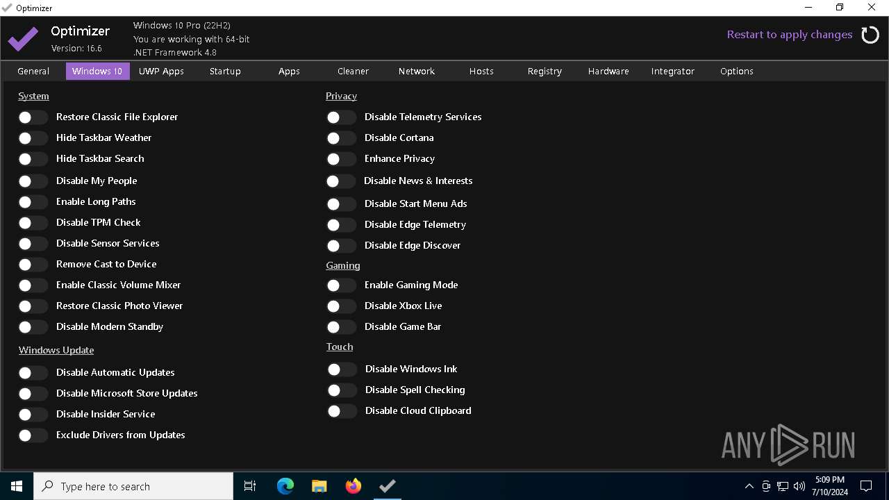Open the volume control in the tray

[x=799, y=486]
